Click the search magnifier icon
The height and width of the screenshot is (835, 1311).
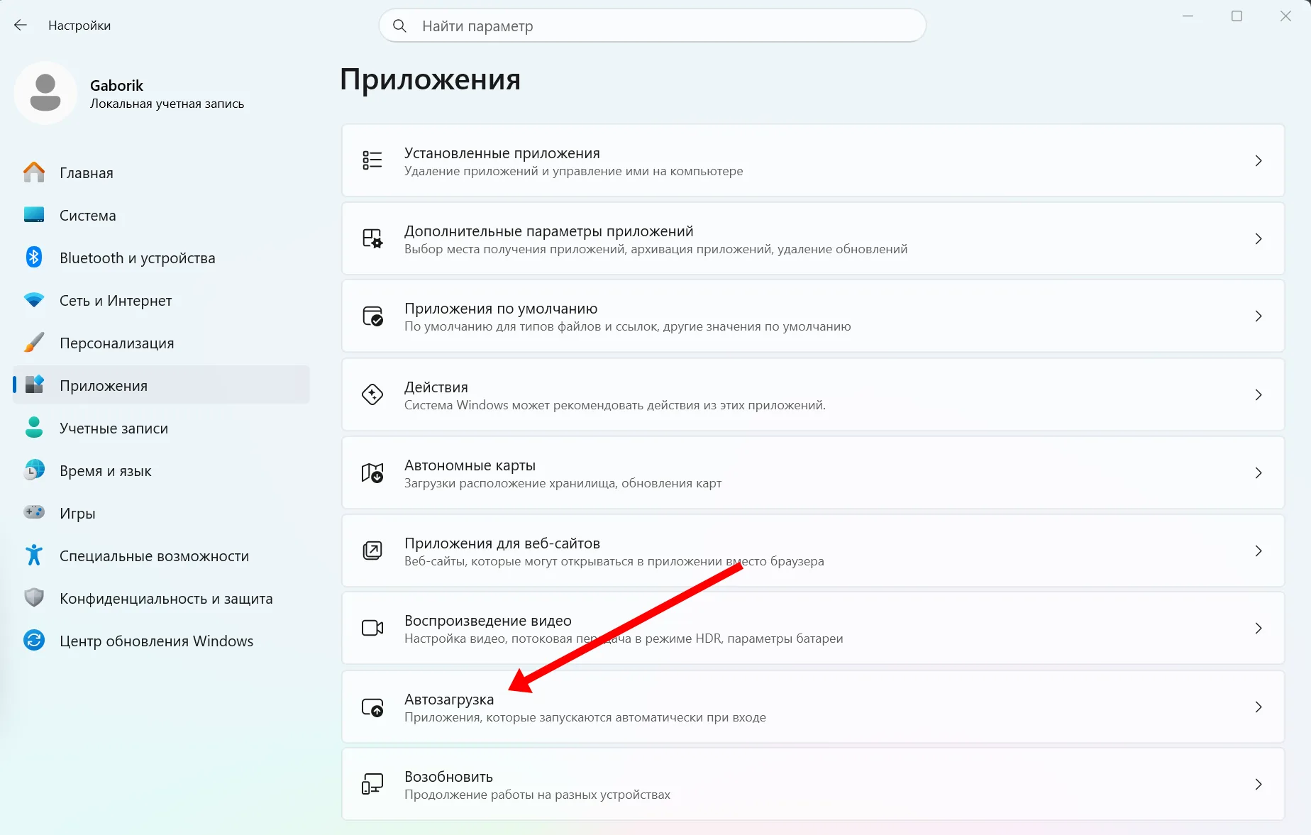(x=399, y=26)
